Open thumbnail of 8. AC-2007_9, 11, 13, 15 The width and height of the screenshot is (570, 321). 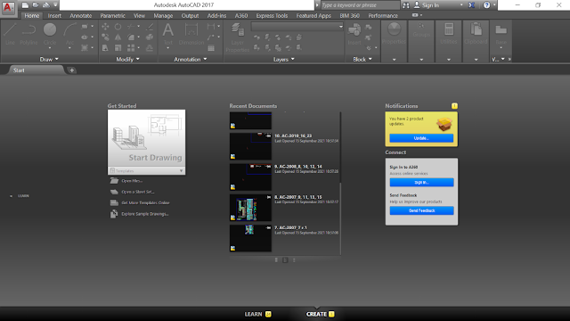pyautogui.click(x=250, y=208)
